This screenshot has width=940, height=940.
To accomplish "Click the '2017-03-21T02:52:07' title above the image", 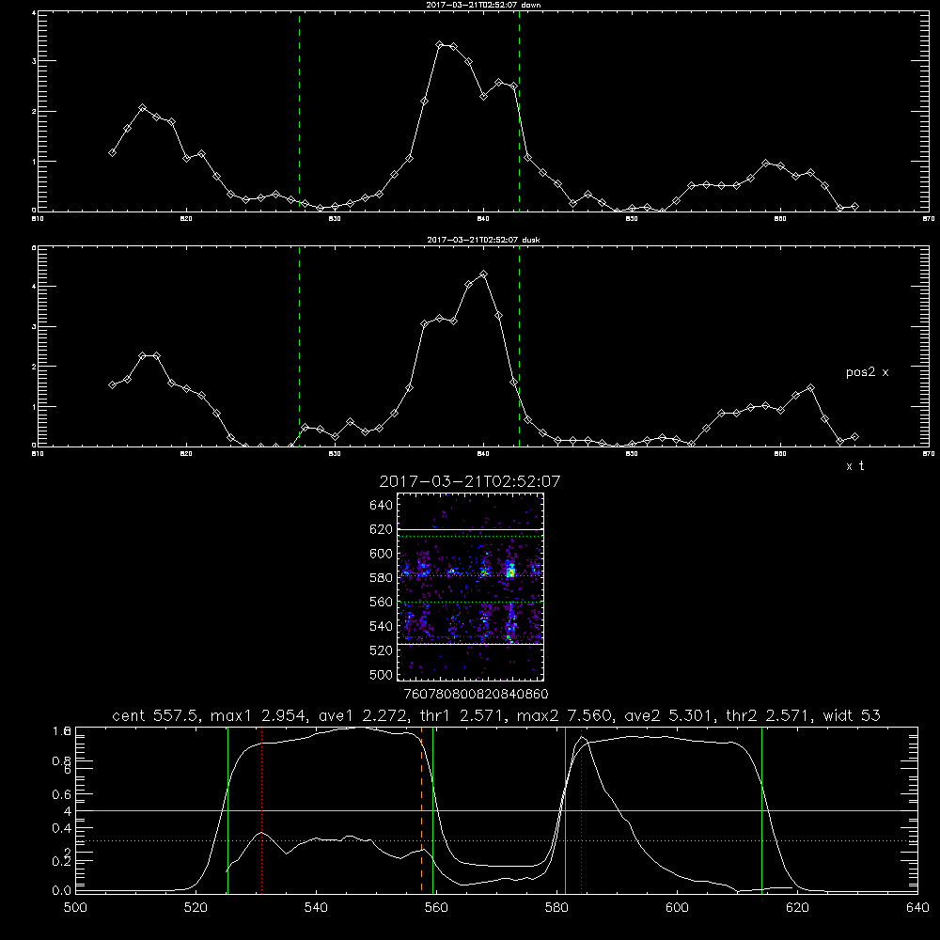I will point(470,481).
